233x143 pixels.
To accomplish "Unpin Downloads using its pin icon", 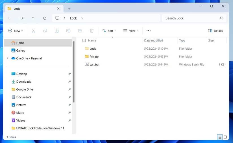I will coord(69,82).
